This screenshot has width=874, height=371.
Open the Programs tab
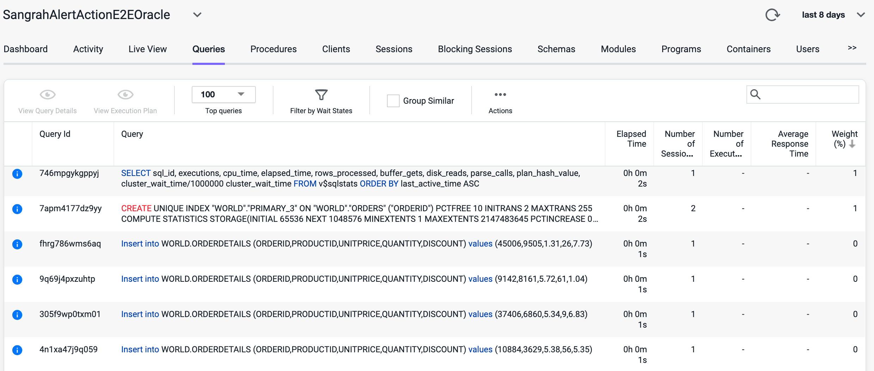pyautogui.click(x=681, y=49)
